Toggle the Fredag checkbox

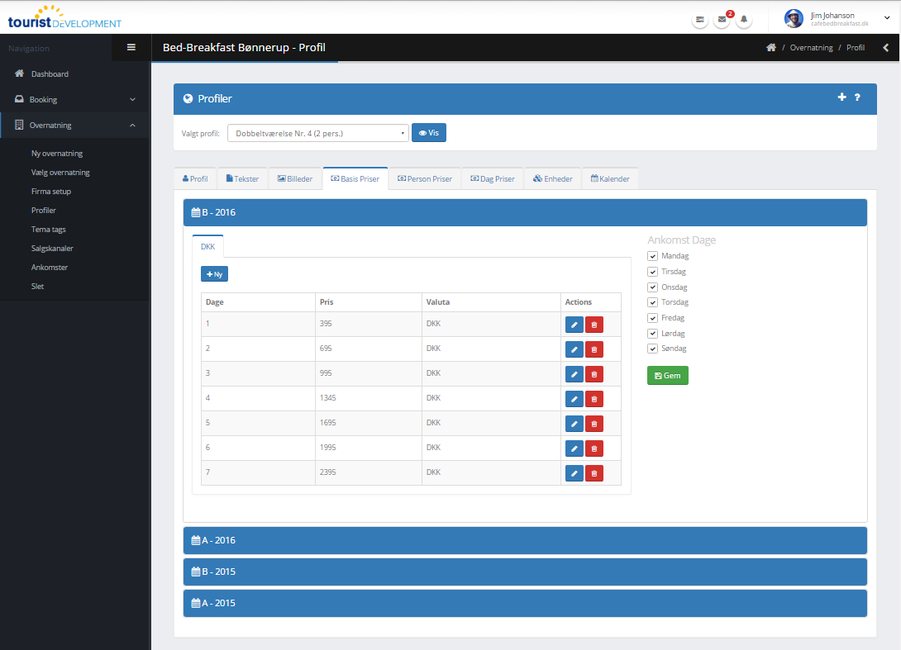click(652, 318)
